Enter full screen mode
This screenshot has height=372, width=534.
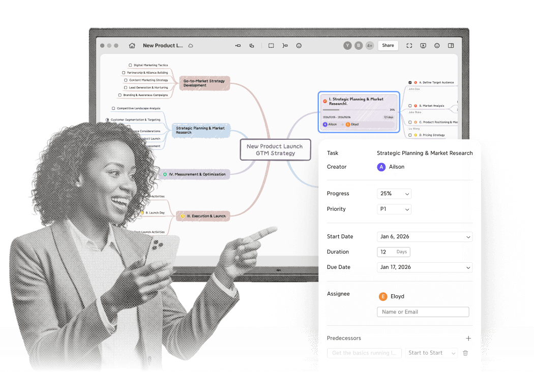pos(409,46)
